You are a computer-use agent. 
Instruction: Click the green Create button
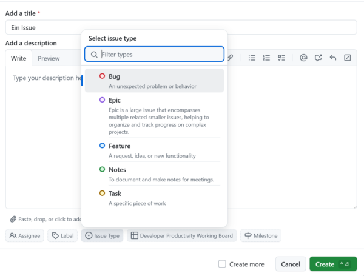coord(333,264)
